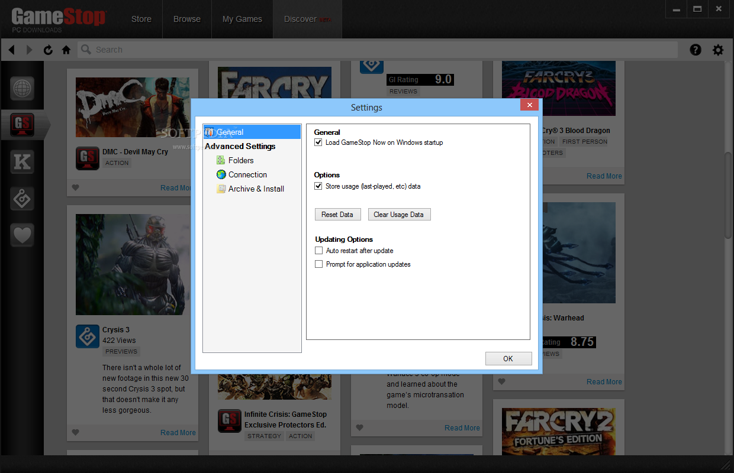Click the search magnifier icon
The height and width of the screenshot is (473, 734).
[86, 50]
